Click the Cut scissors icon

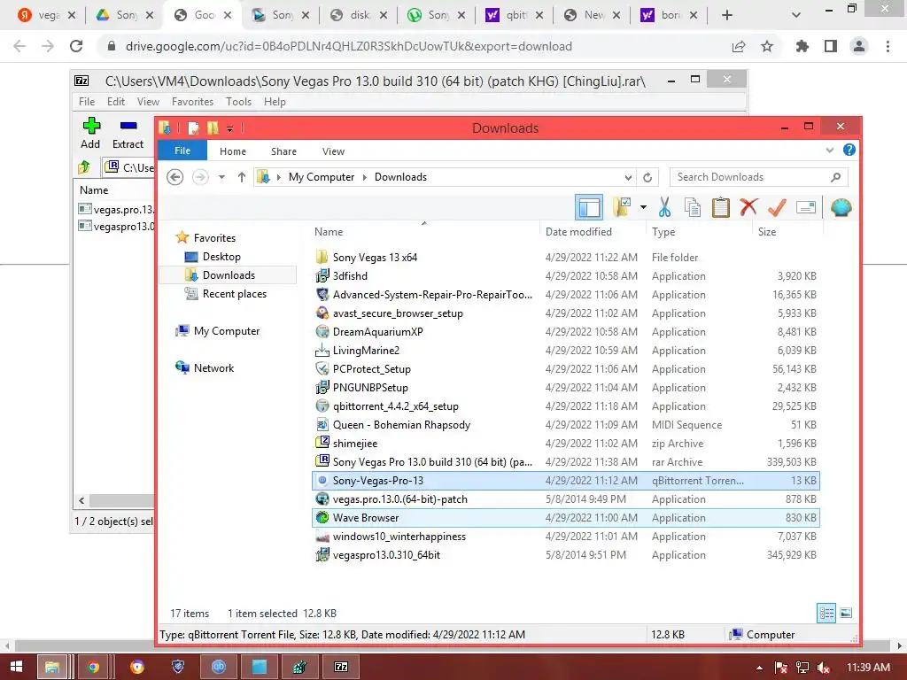pos(664,207)
